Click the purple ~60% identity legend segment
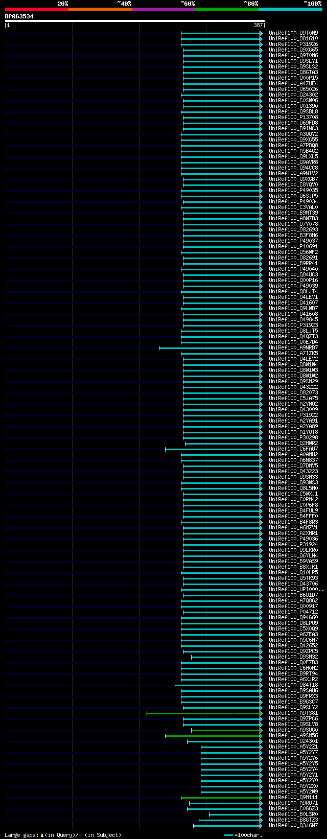Image resolution: width=327 pixels, height=839 pixels. click(x=163, y=9)
